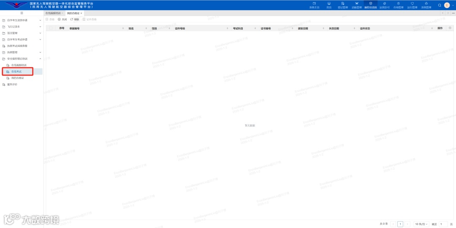The width and height of the screenshot is (456, 228).
Task: Close the 我的合格证 tab
Action: [x=81, y=14]
